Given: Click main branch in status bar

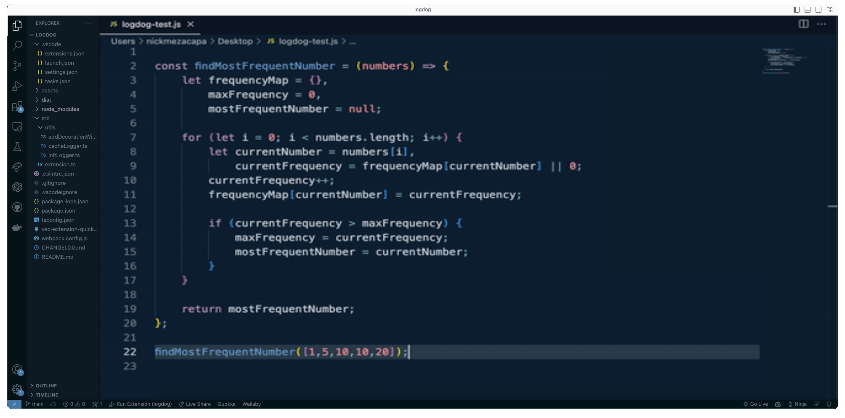Looking at the screenshot, I should [35, 404].
